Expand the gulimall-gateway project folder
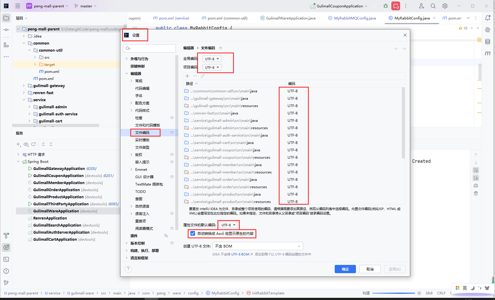Image resolution: width=495 pixels, height=300 pixels. (24, 86)
